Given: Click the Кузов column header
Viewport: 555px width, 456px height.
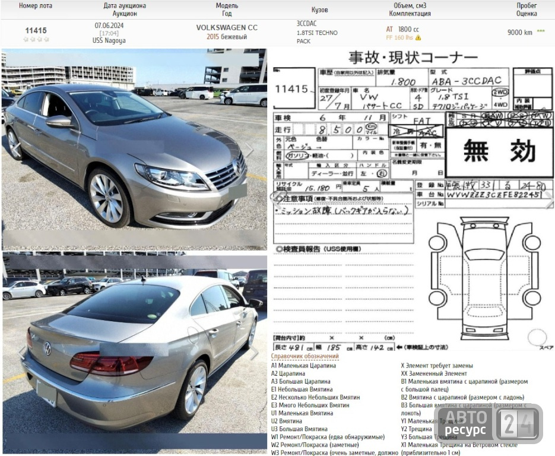Looking at the screenshot, I should pyautogui.click(x=319, y=9).
